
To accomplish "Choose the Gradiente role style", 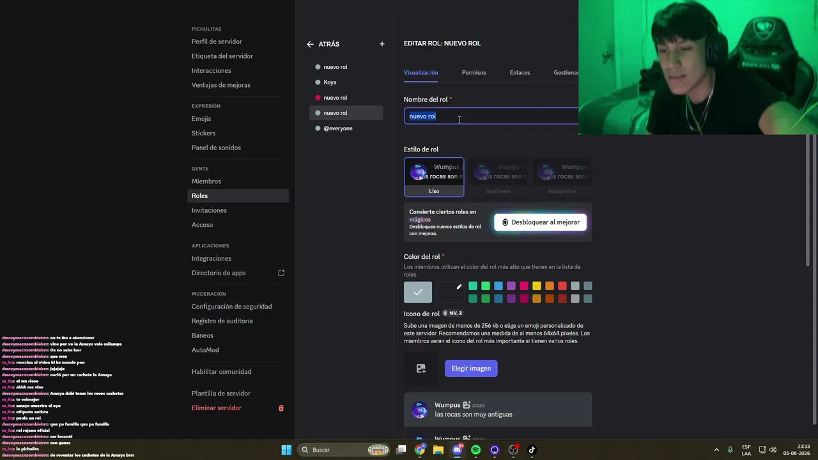I will click(498, 177).
